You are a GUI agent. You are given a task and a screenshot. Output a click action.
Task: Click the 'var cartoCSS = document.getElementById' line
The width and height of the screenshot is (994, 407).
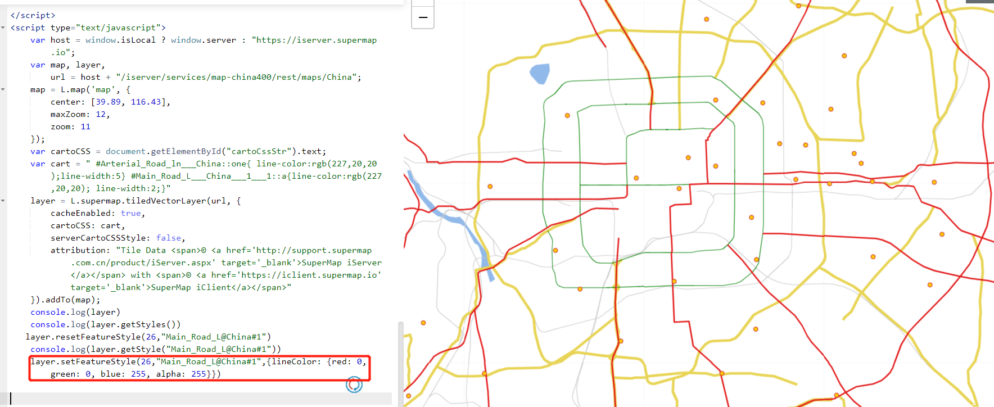[x=178, y=151]
